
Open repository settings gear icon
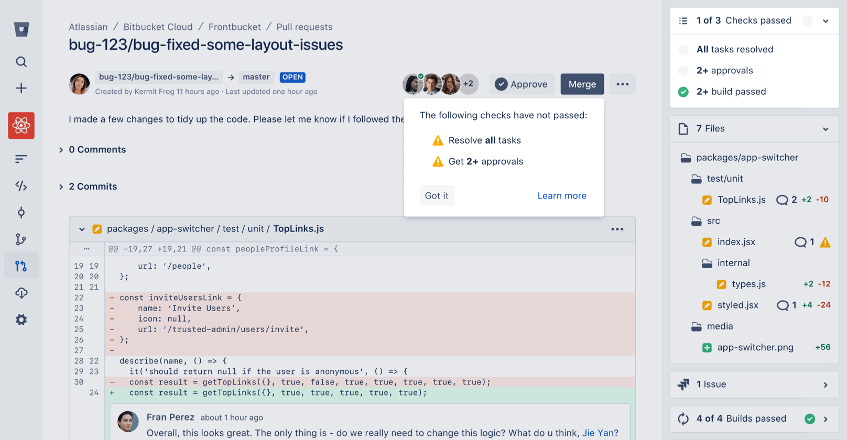[21, 320]
